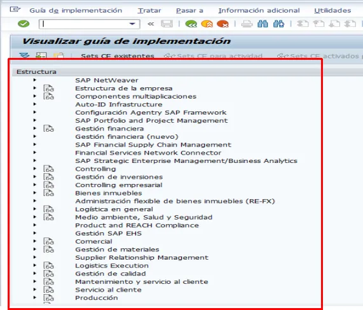Open documentation icon for Gestión de inversiones
363x310 pixels.
pos(48,177)
